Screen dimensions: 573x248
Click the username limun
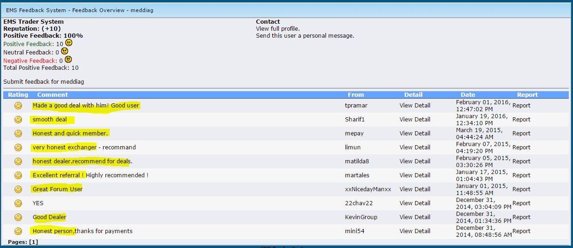click(x=352, y=147)
